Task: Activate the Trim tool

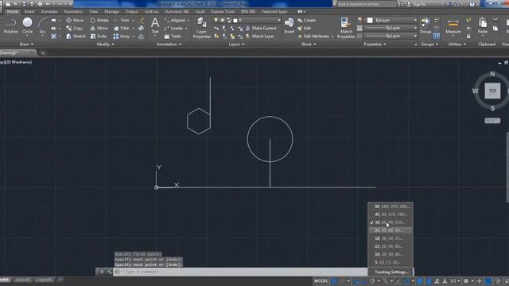Action: 122,20
